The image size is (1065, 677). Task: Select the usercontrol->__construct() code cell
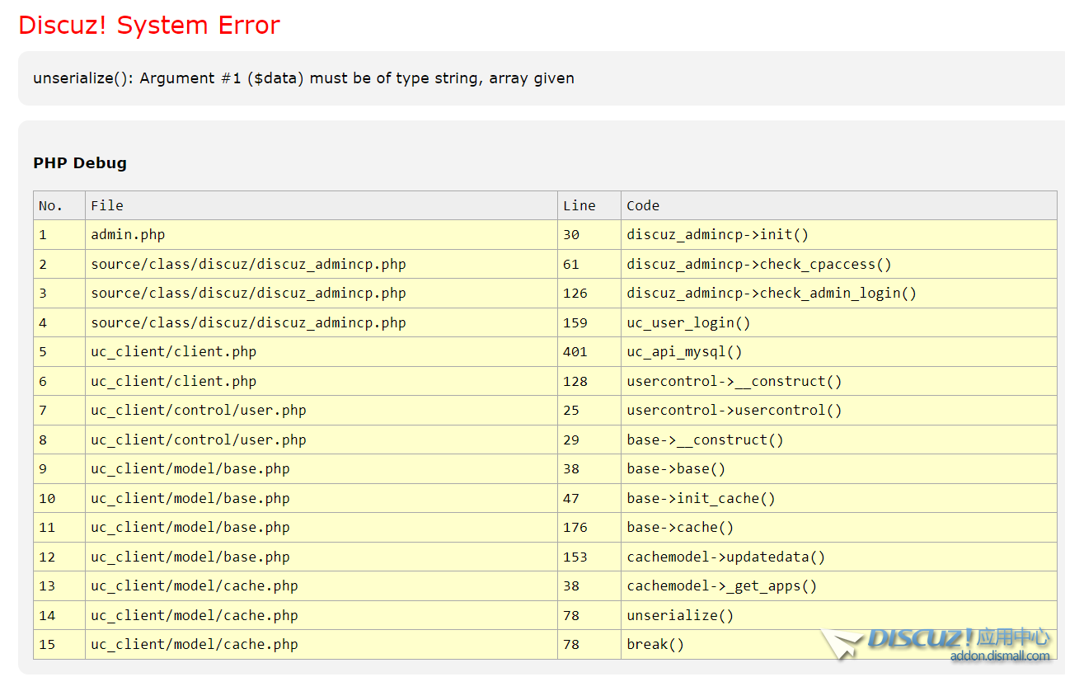tap(734, 382)
